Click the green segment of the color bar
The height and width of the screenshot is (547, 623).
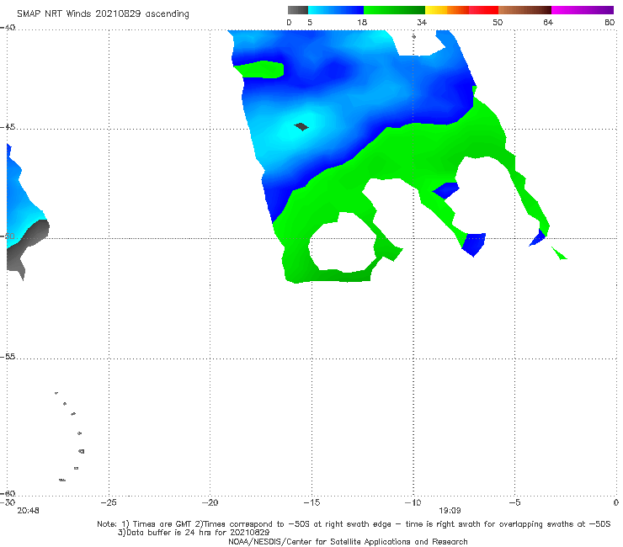394,10
